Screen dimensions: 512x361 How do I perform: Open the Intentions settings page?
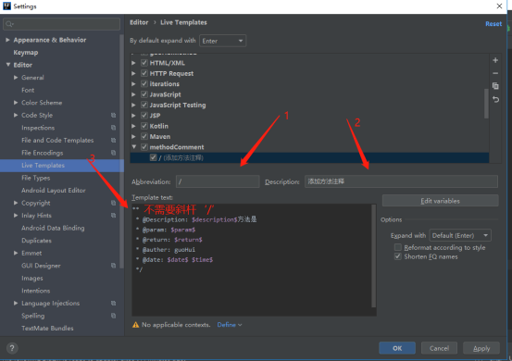click(35, 291)
